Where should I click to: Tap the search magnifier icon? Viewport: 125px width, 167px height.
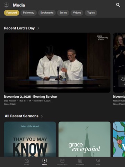click(118, 5)
